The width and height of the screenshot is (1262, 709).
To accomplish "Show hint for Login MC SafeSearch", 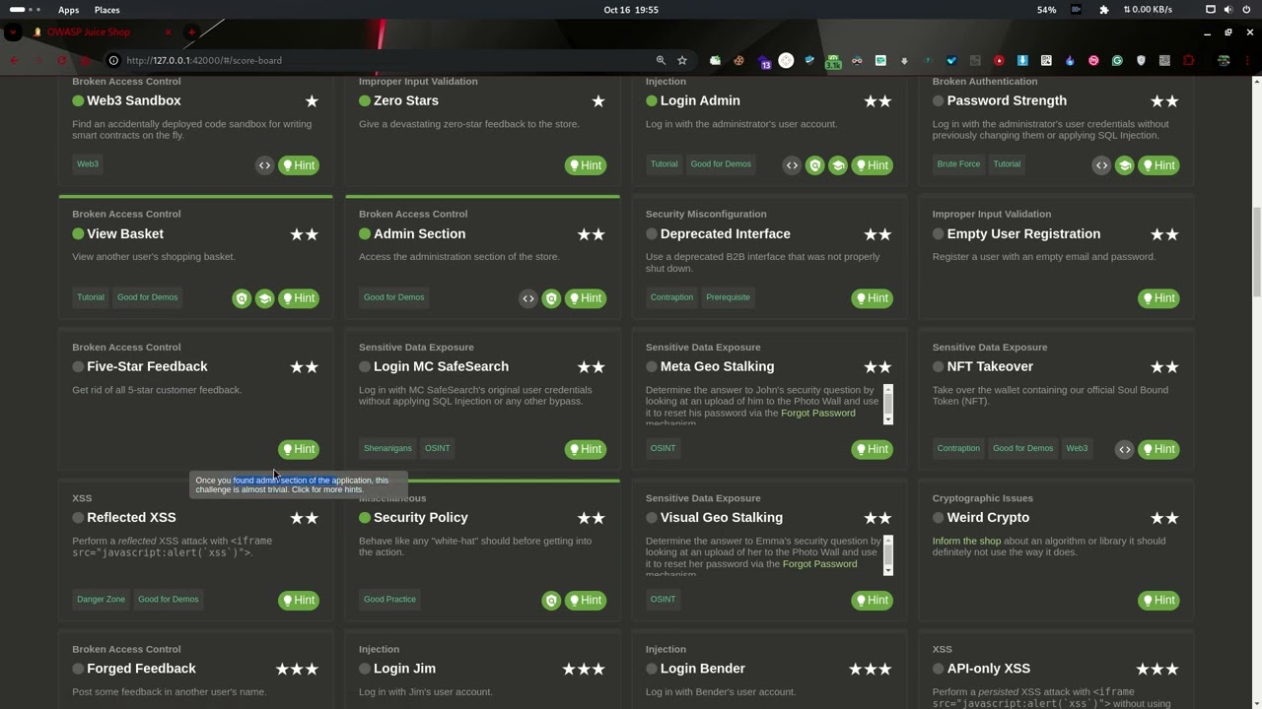I will [585, 449].
